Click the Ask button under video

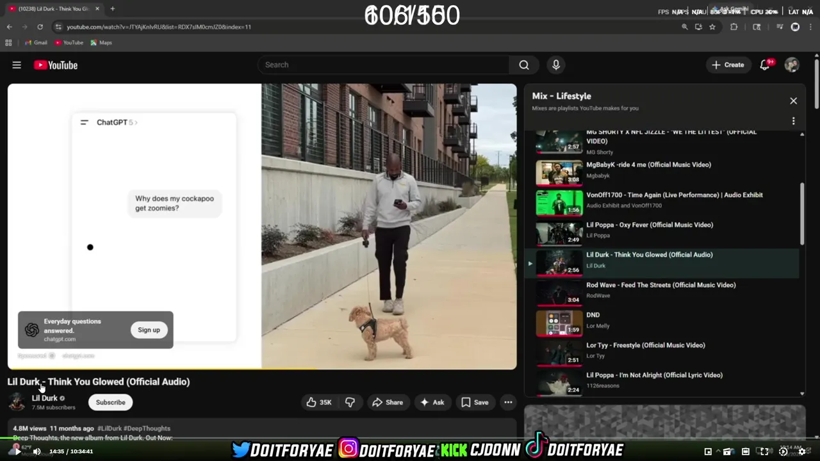pos(432,402)
